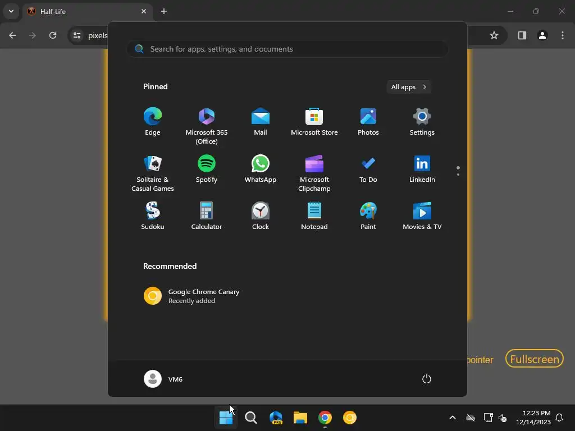
Task: Switch to Google Chrome on taskbar
Action: (325, 418)
